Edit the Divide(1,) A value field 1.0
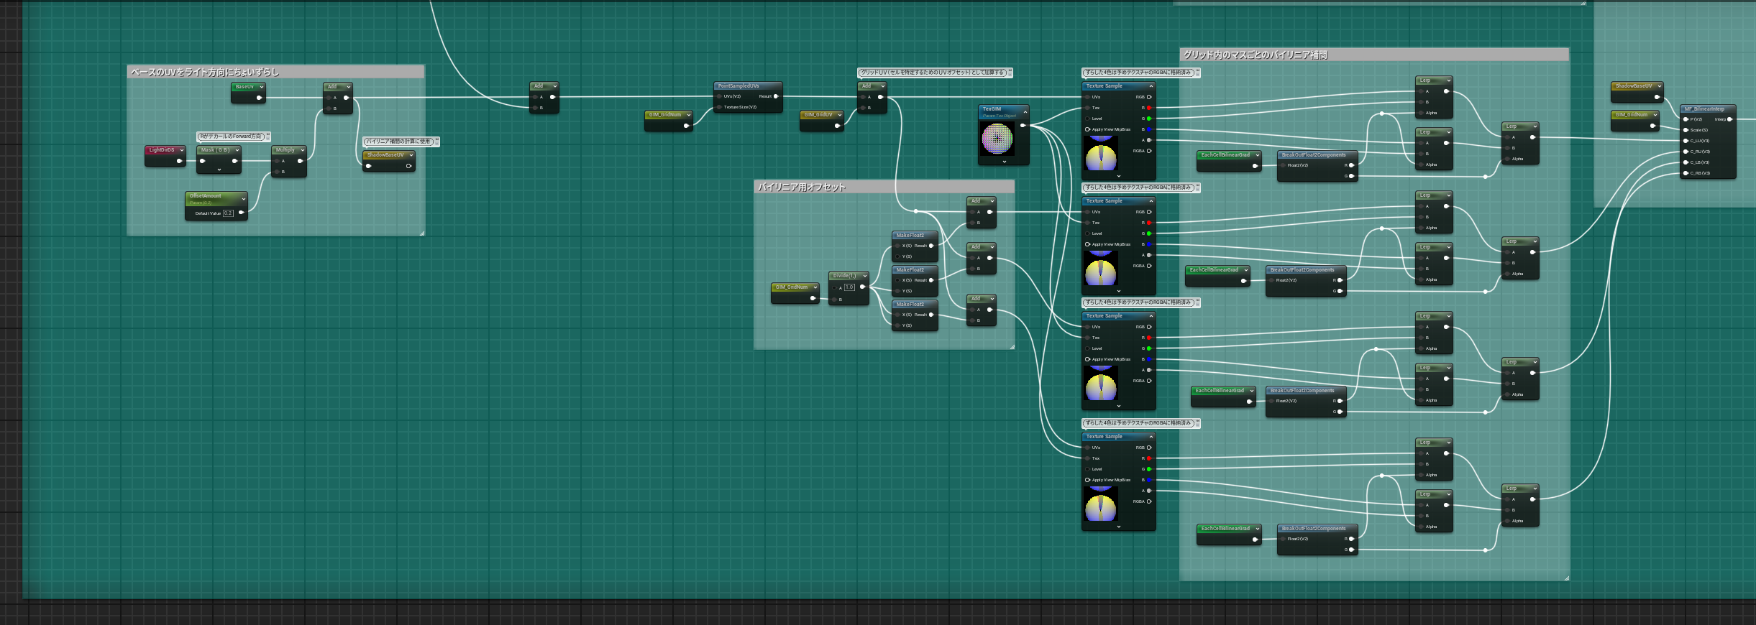The width and height of the screenshot is (1756, 625). tap(849, 287)
